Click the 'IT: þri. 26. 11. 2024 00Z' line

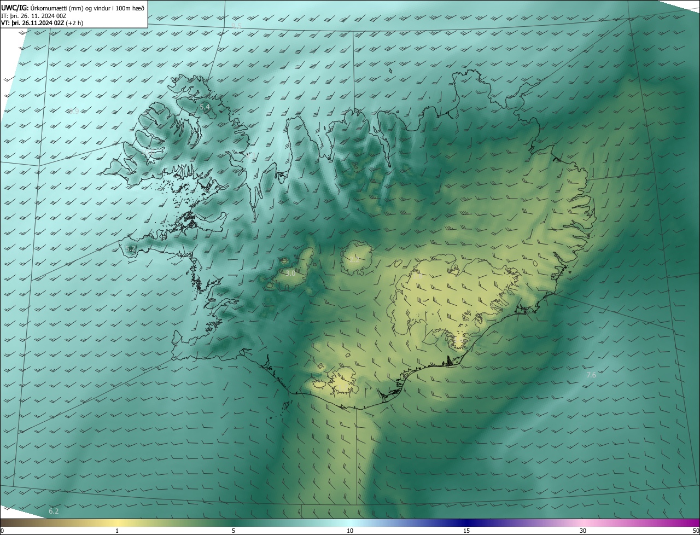[x=34, y=16]
